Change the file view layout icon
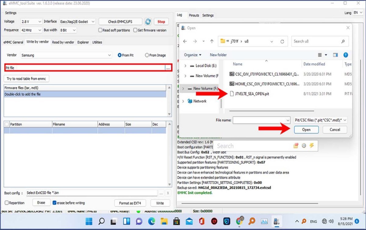366x230 pixels. click(320, 55)
